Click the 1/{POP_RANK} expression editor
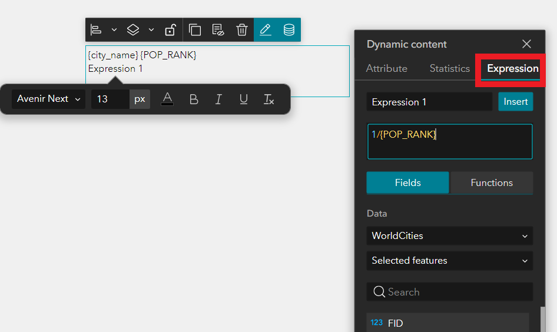This screenshot has height=332, width=557. tap(450, 141)
